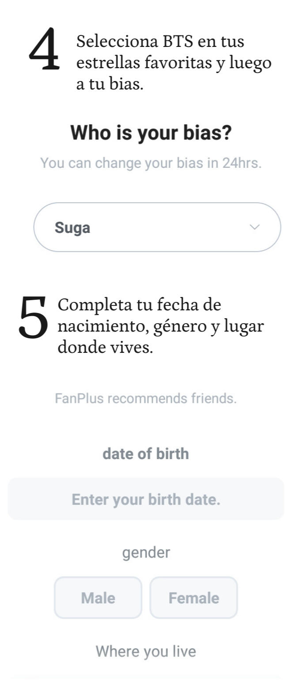
Task: Click the "date of birth" label
Action: click(146, 454)
